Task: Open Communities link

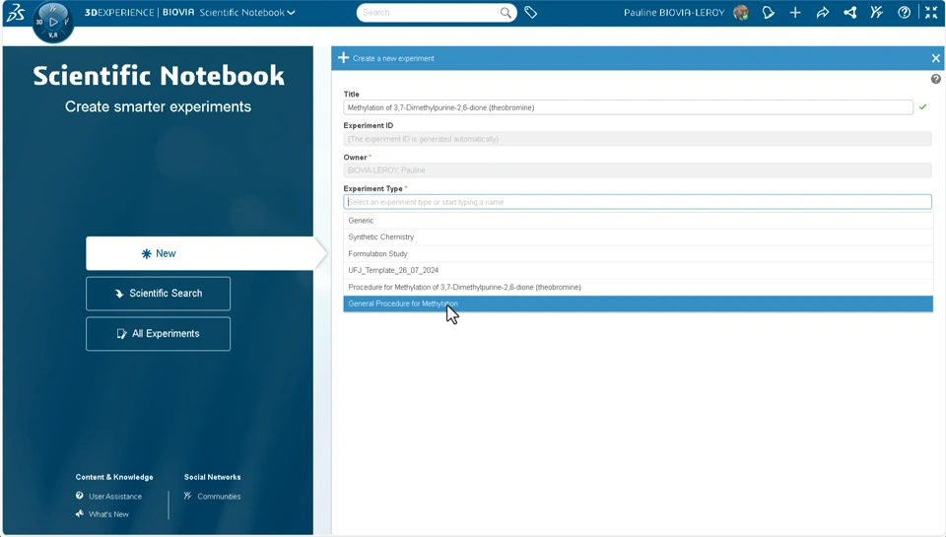Action: click(213, 496)
